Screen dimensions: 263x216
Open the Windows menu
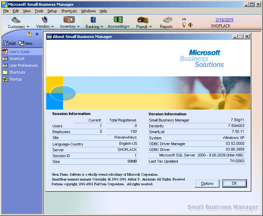click(88, 11)
